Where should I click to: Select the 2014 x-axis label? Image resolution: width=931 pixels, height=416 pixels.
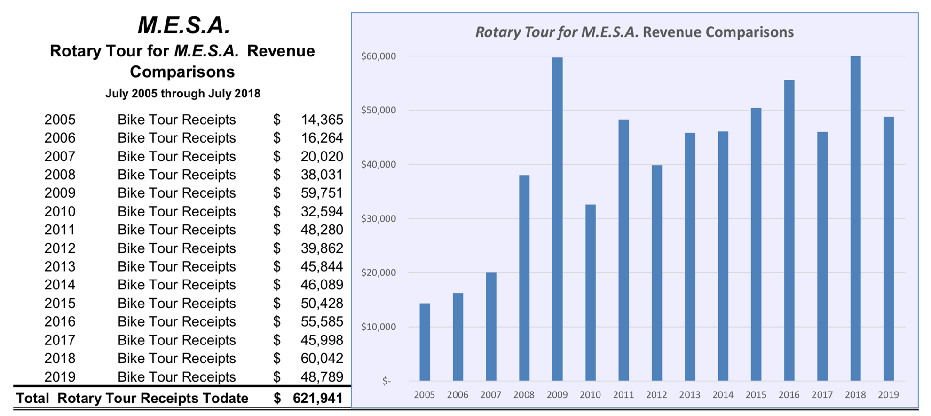coord(723,395)
